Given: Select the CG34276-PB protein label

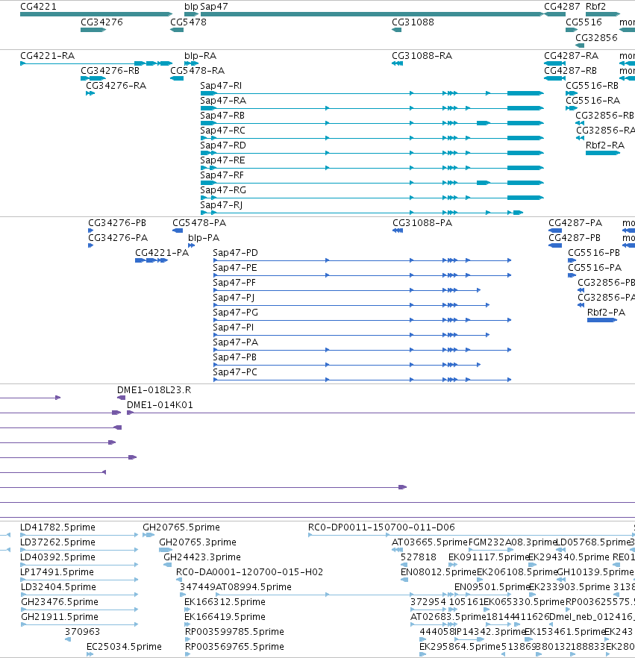Looking at the screenshot, I should 117,223.
